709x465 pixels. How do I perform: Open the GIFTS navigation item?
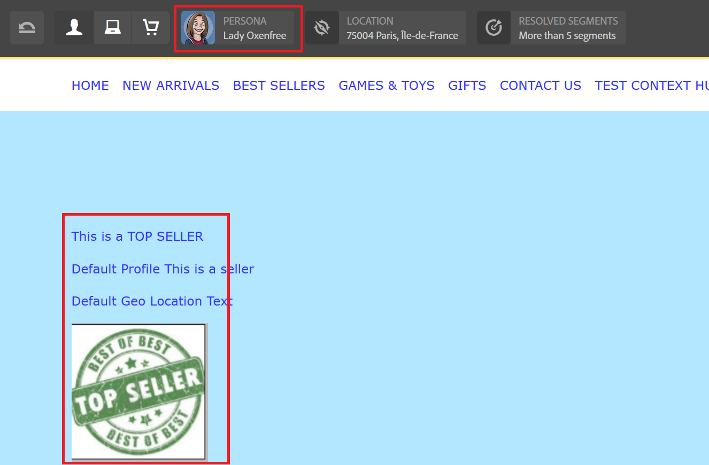[x=467, y=86]
